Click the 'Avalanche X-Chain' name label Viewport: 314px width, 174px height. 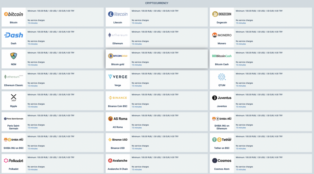[118, 169]
